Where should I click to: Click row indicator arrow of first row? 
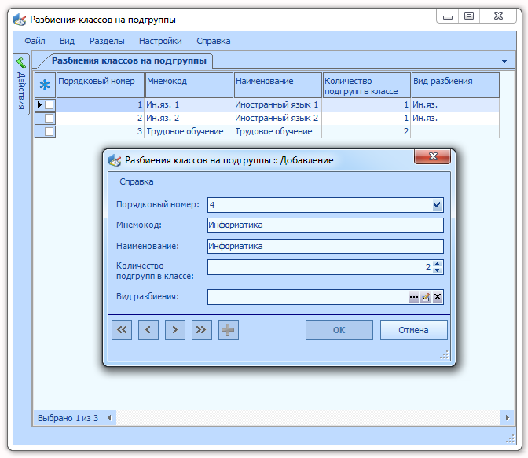pos(39,104)
